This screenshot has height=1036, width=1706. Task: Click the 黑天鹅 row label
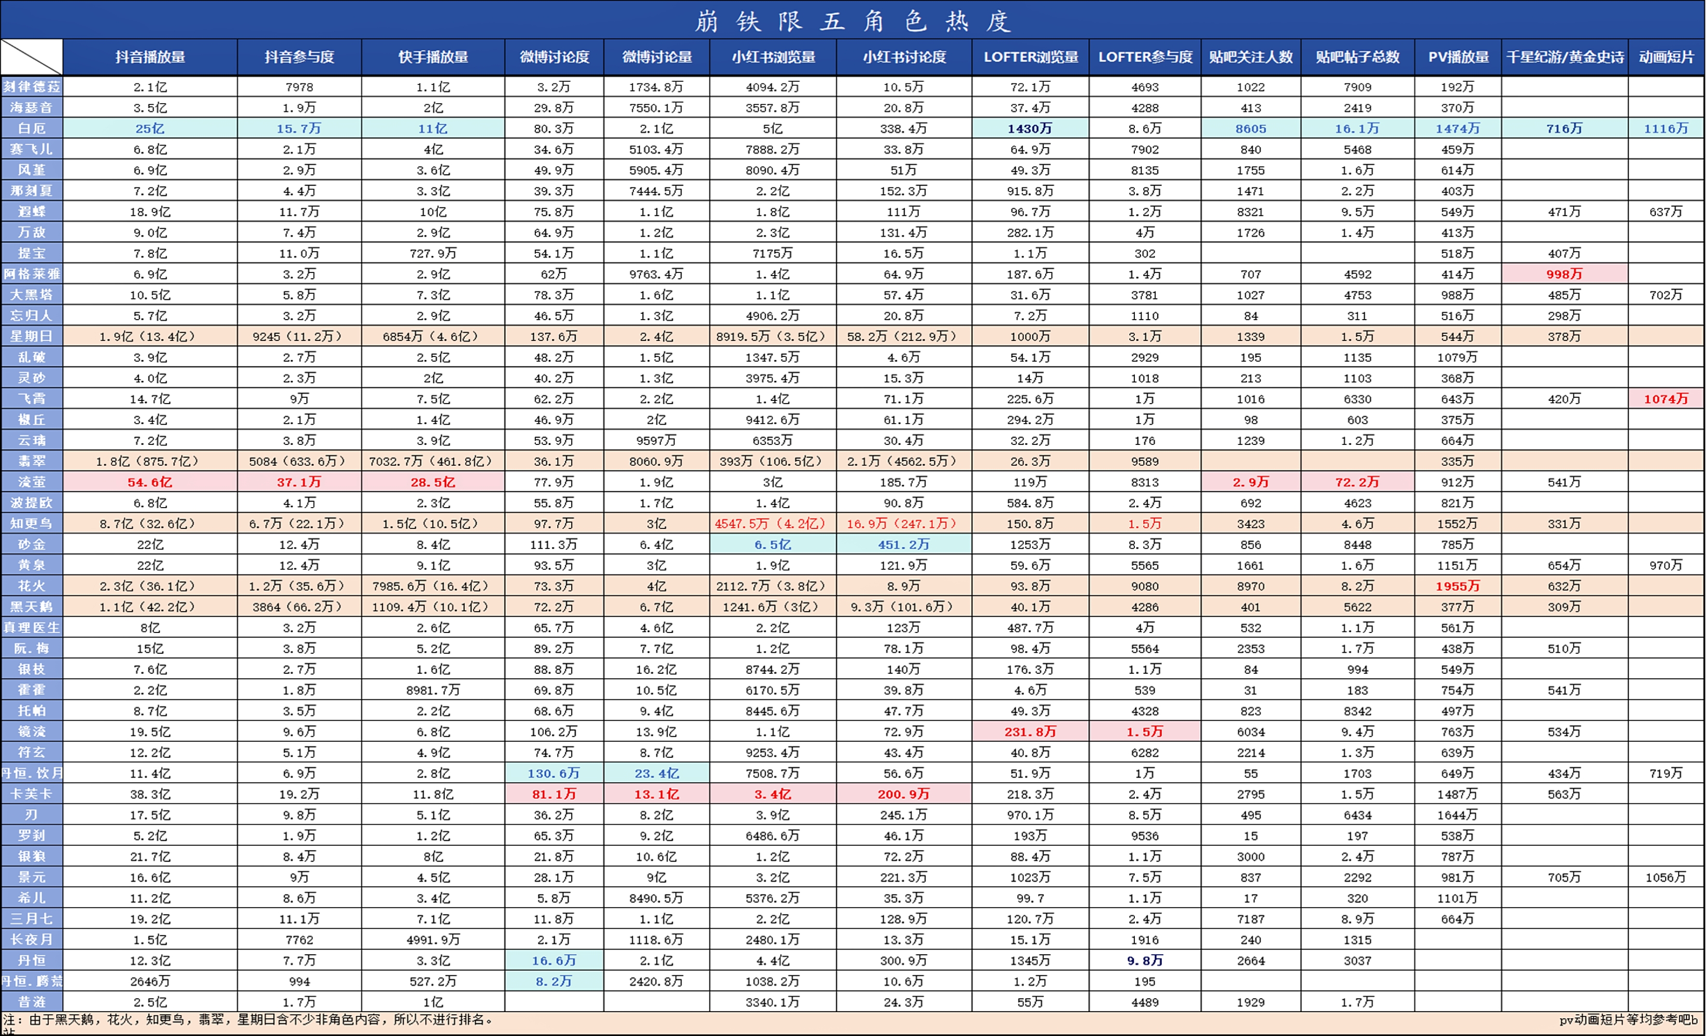point(32,606)
